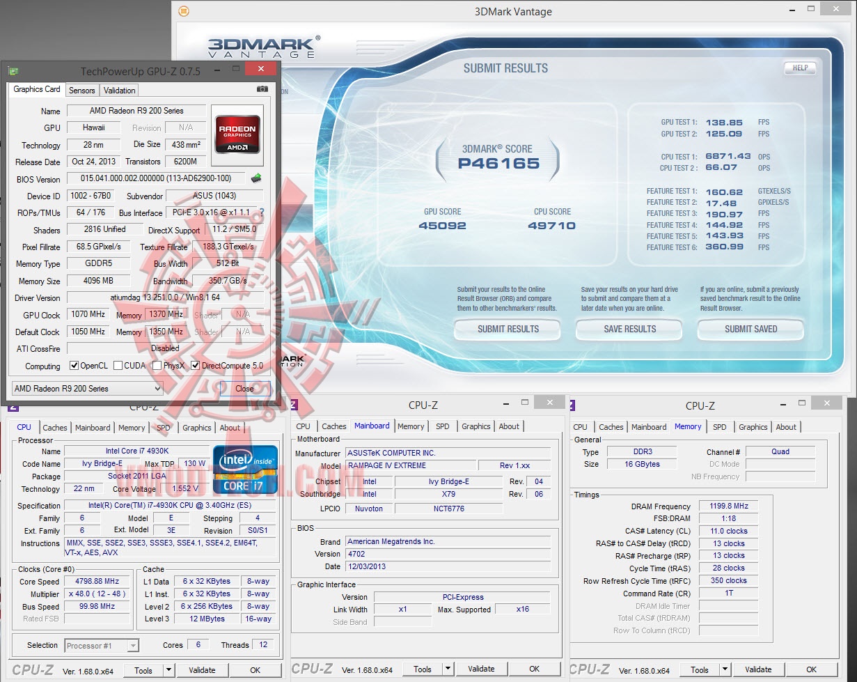Click the GPU SCORE value 45092

tap(442, 225)
